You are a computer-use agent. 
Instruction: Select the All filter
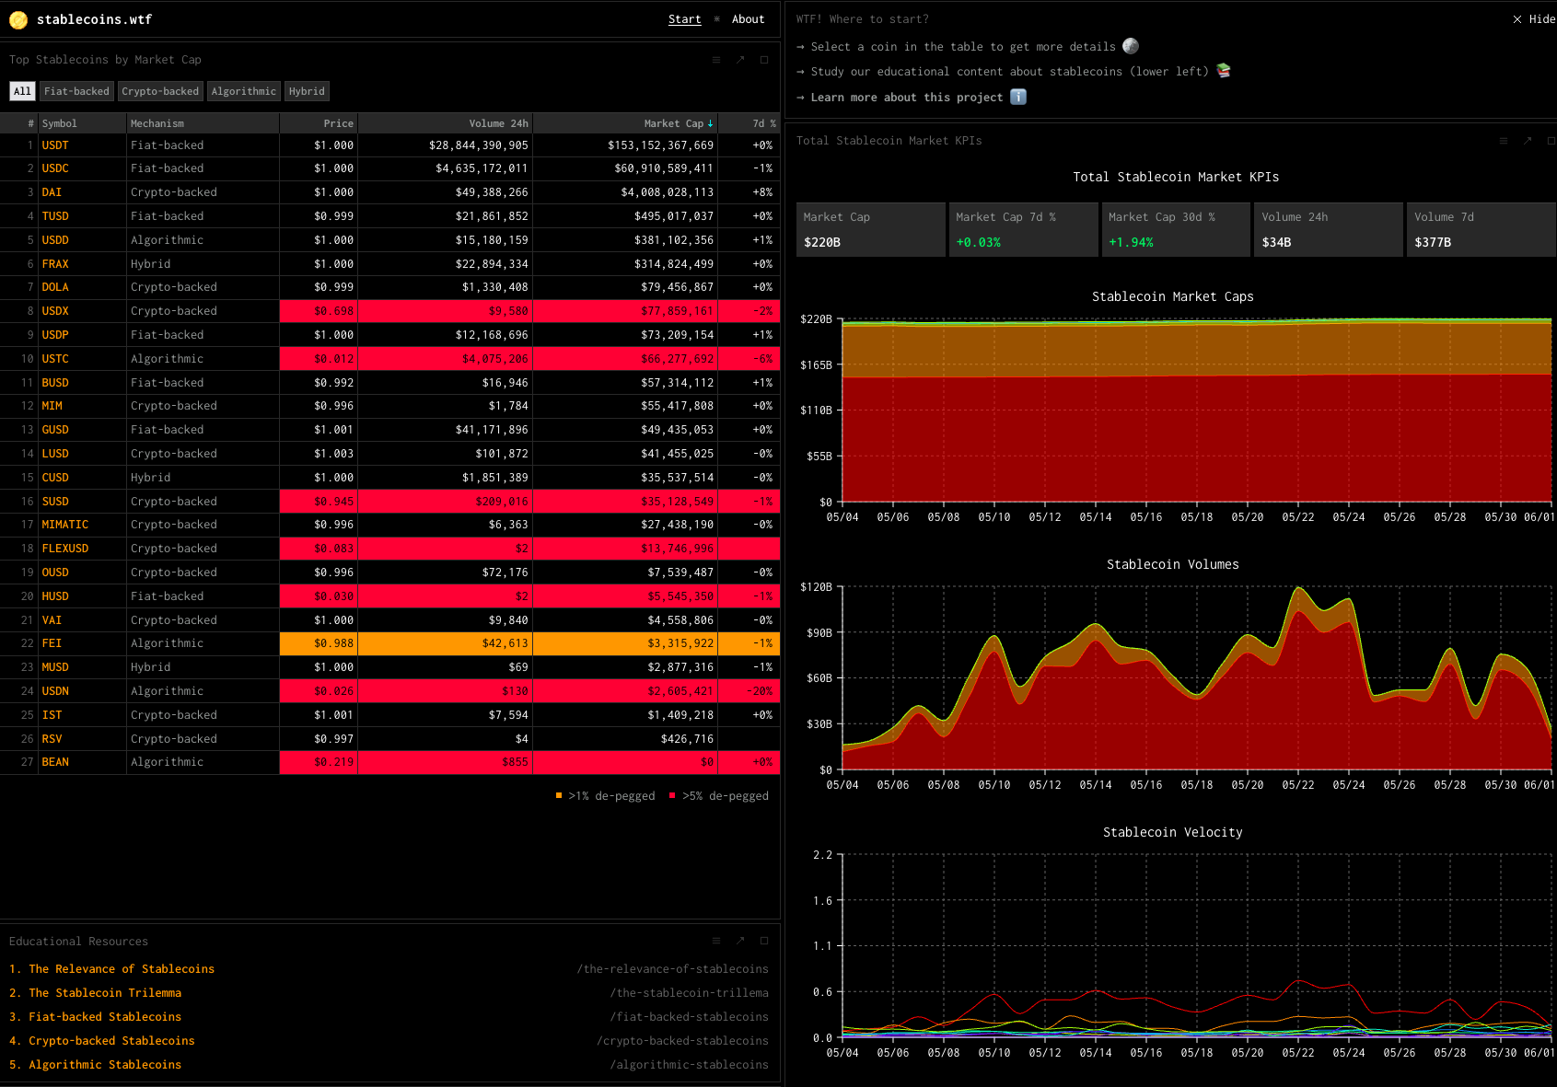point(22,91)
